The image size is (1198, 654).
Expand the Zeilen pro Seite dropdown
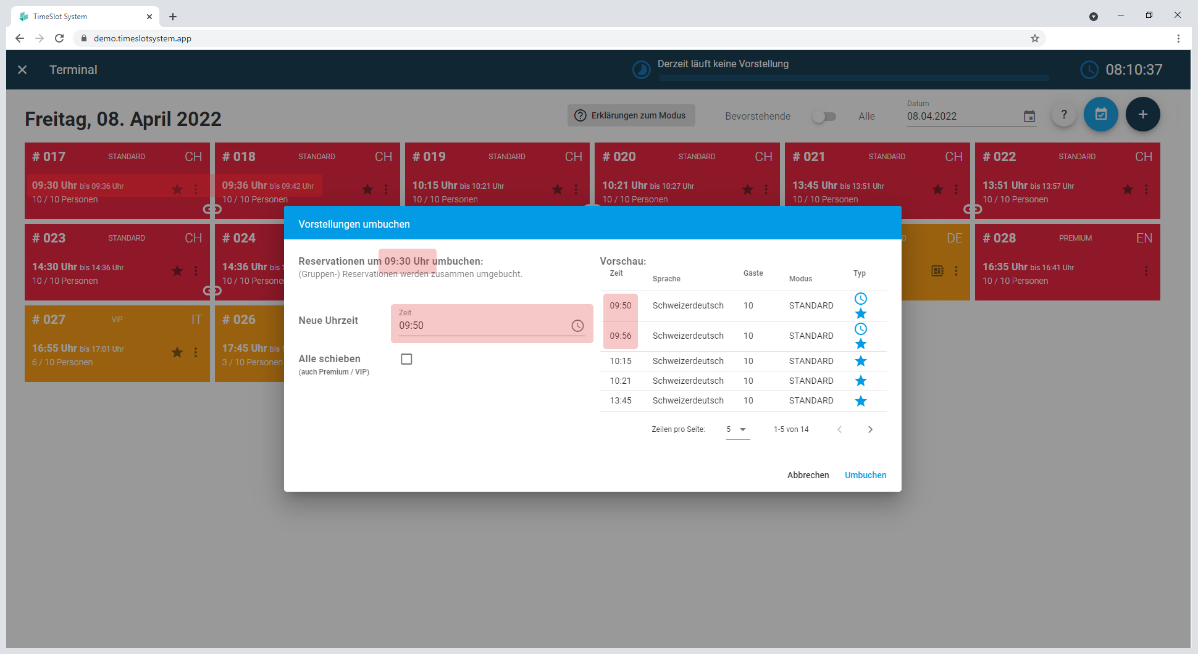[737, 429]
